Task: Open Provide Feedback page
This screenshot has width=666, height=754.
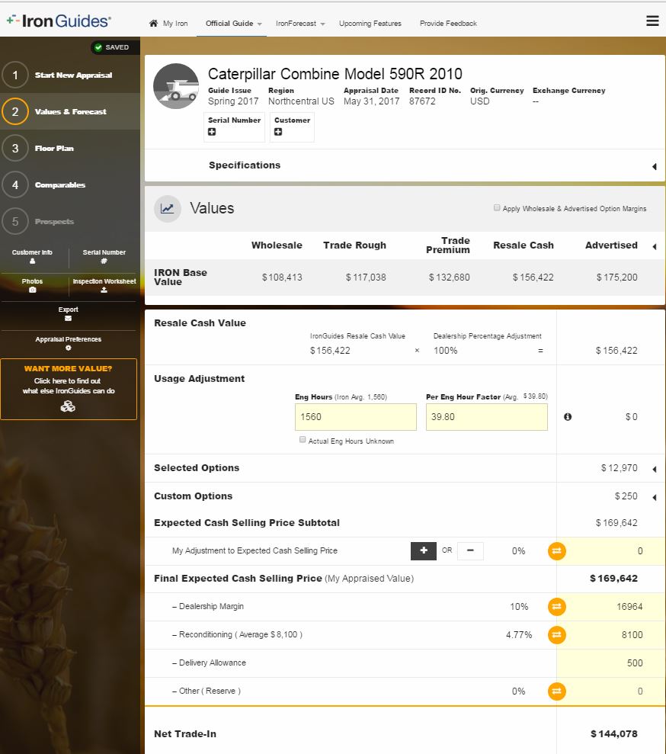Action: (448, 23)
